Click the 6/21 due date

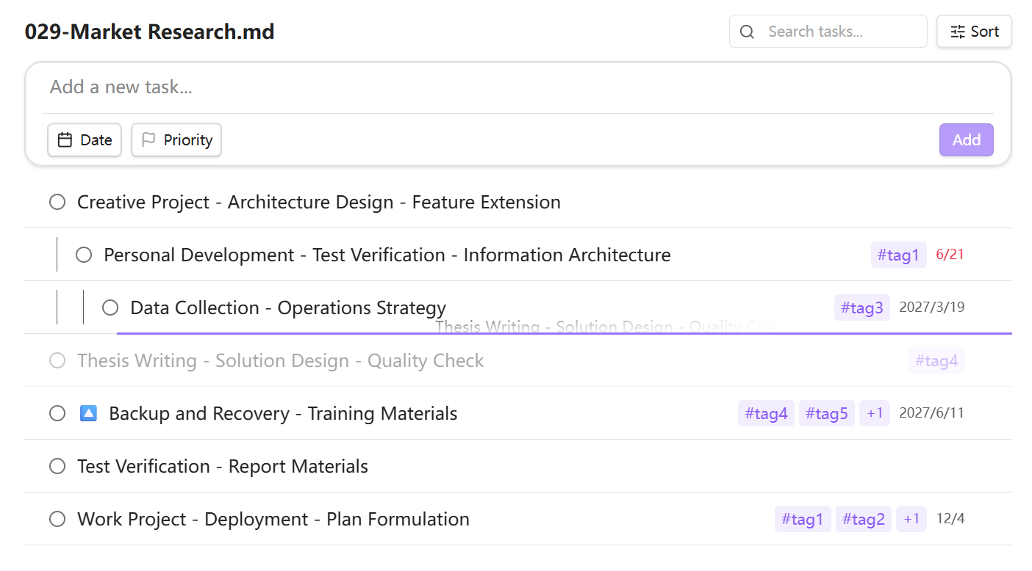click(950, 255)
